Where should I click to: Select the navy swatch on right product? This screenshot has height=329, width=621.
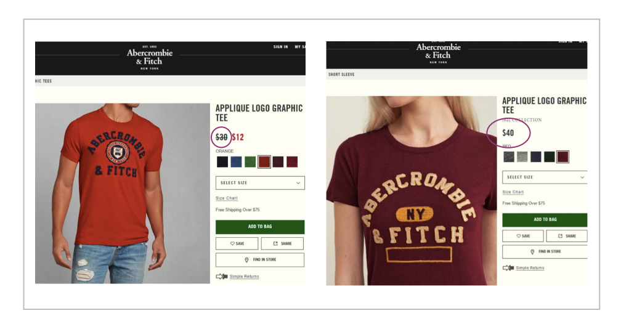coord(536,156)
